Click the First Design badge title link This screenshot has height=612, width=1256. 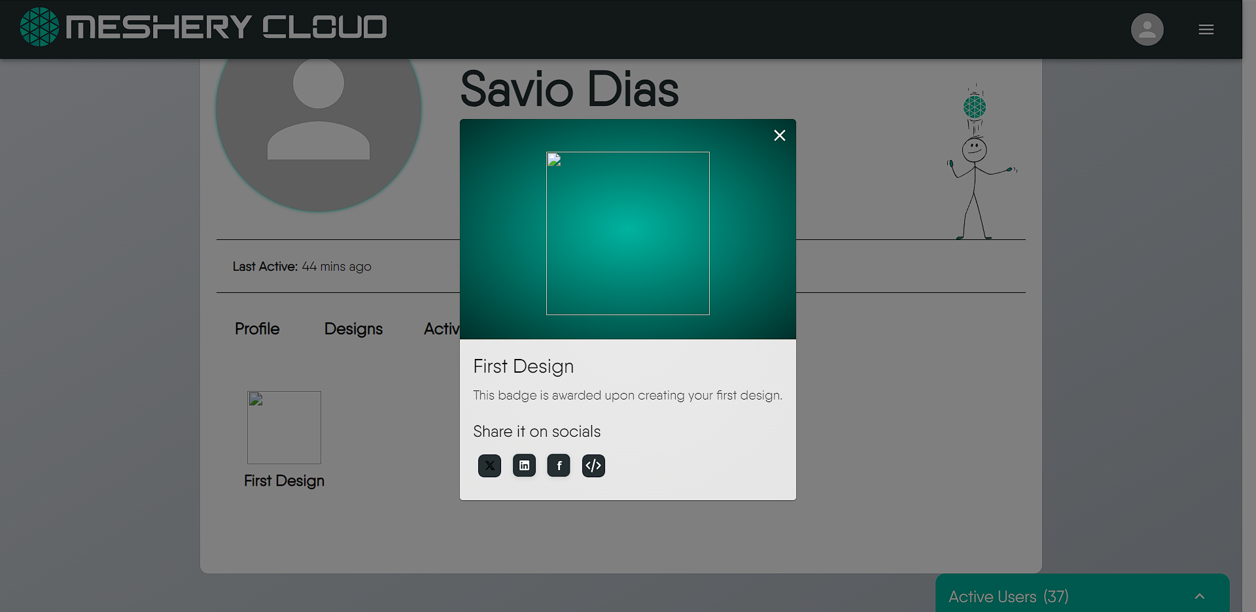click(x=523, y=366)
